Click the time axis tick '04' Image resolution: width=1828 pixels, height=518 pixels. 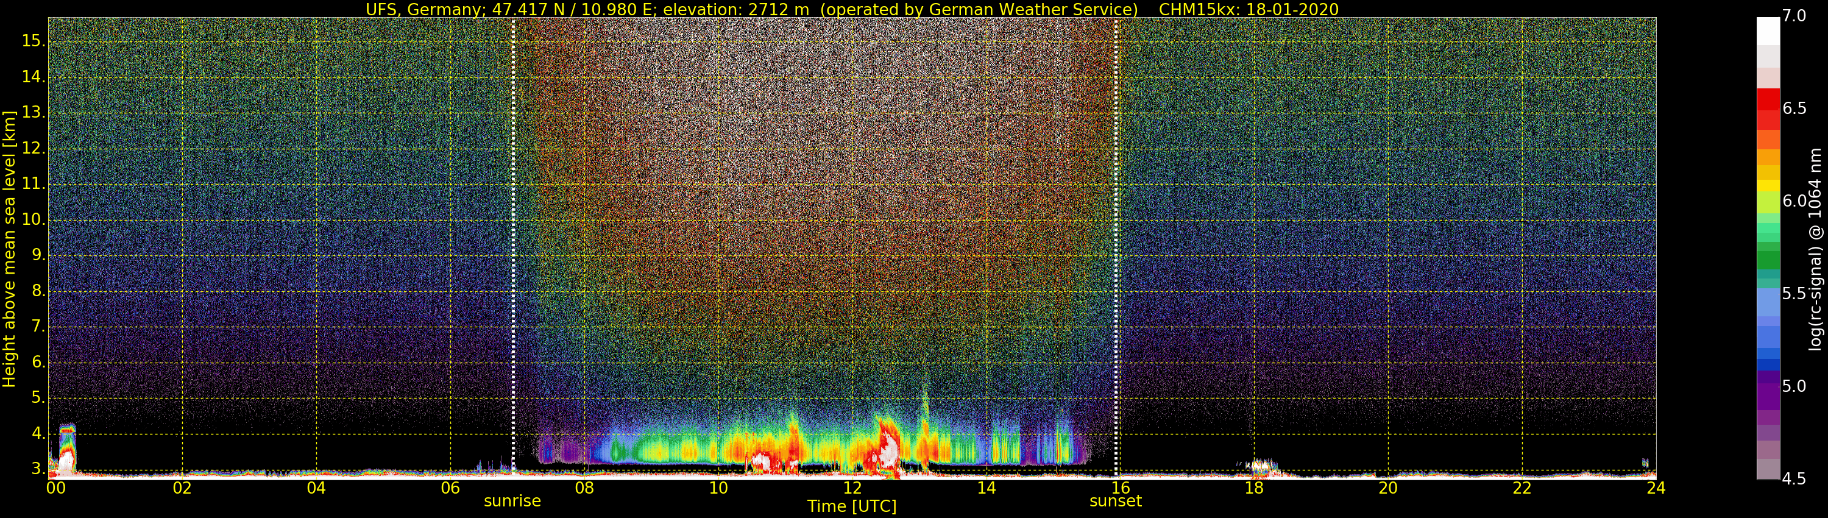316,488
